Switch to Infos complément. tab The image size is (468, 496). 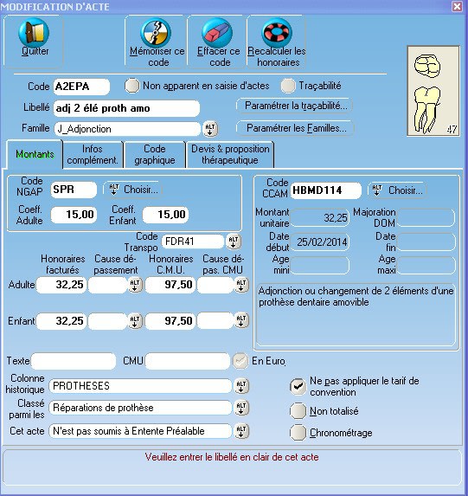(93, 155)
